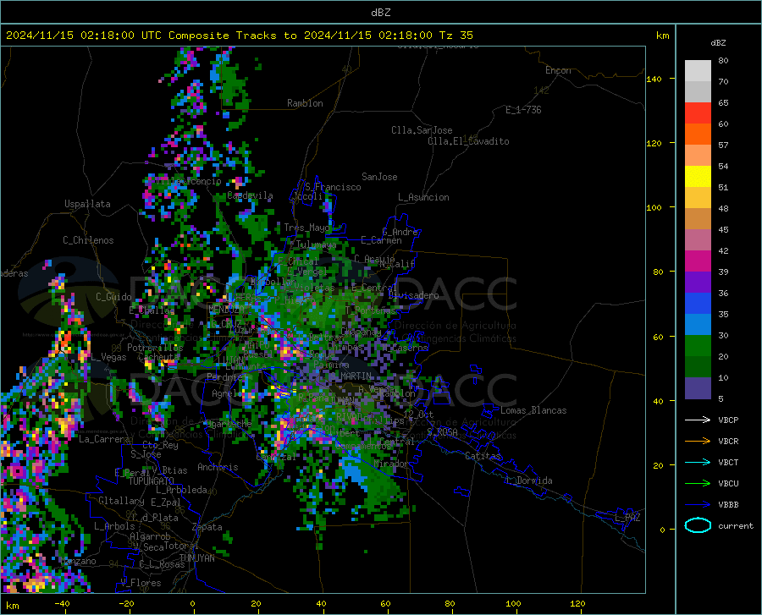Click the 'L_Vegas' map label

point(109,357)
